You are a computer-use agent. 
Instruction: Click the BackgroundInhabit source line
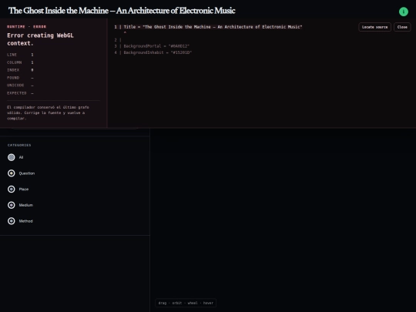153,52
